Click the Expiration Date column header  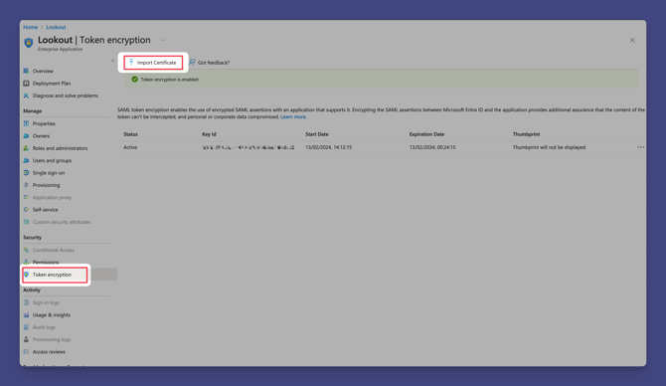[426, 134]
